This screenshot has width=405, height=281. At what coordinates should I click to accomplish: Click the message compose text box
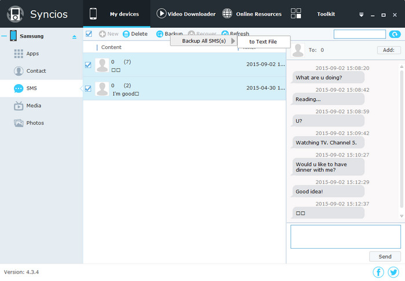tap(345, 237)
